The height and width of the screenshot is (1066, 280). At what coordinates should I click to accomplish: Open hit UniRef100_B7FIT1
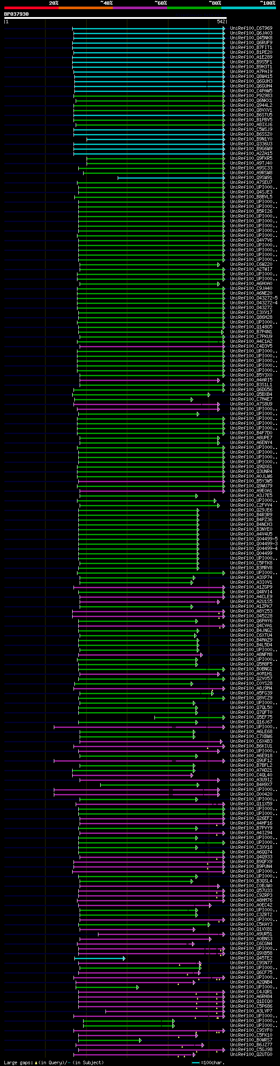pyautogui.click(x=251, y=48)
